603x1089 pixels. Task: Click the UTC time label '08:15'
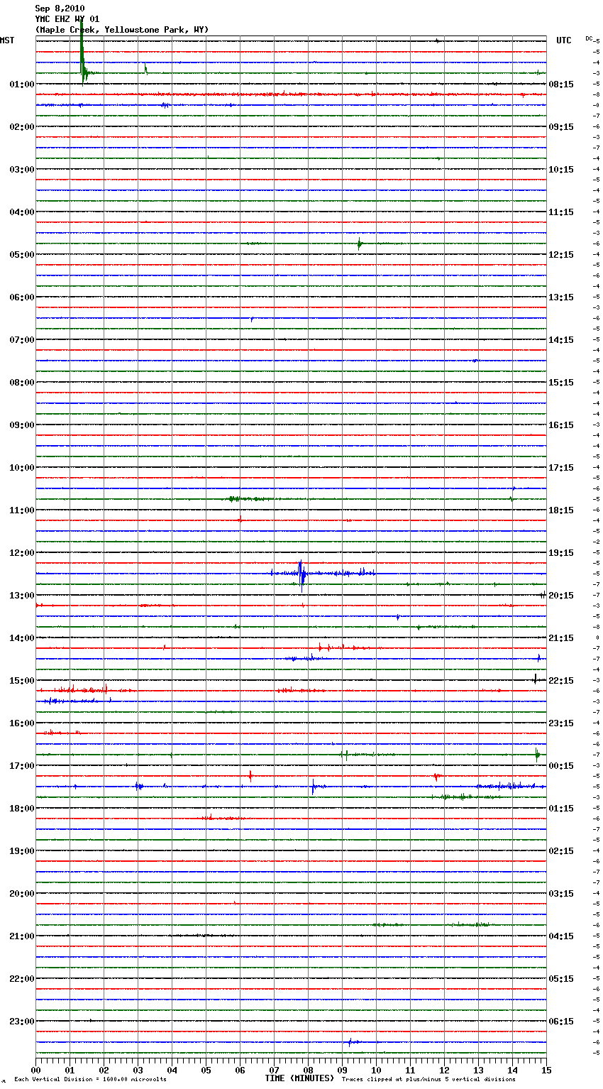tap(561, 84)
